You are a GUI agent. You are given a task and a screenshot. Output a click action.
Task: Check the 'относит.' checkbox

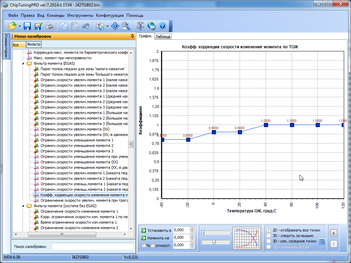pos(153,245)
